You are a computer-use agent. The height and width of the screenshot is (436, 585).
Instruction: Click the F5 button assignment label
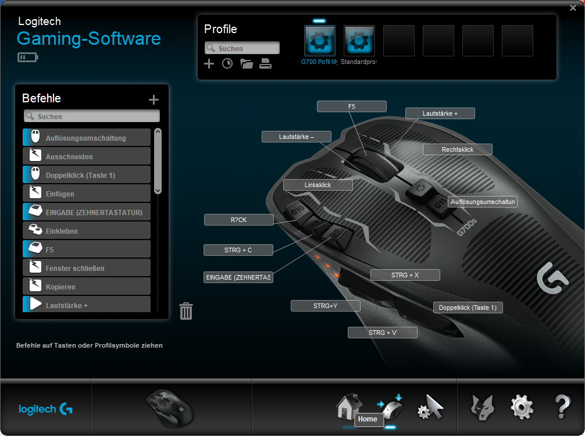coord(352,106)
